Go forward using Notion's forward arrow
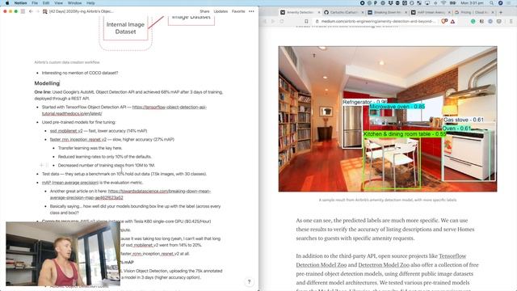The image size is (517, 291). 37,11
